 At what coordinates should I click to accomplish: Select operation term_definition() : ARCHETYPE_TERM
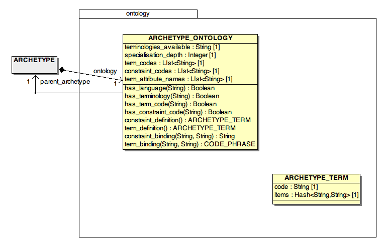tap(180, 128)
